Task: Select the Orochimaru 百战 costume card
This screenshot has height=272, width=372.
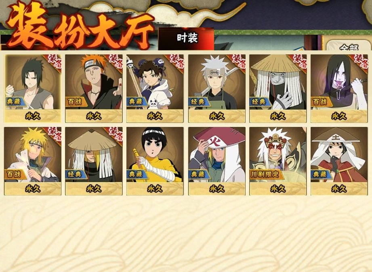Action: 339,88
